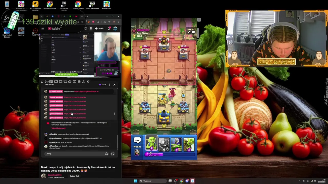
Task: Open the Windows Start menu
Action: click(136, 181)
